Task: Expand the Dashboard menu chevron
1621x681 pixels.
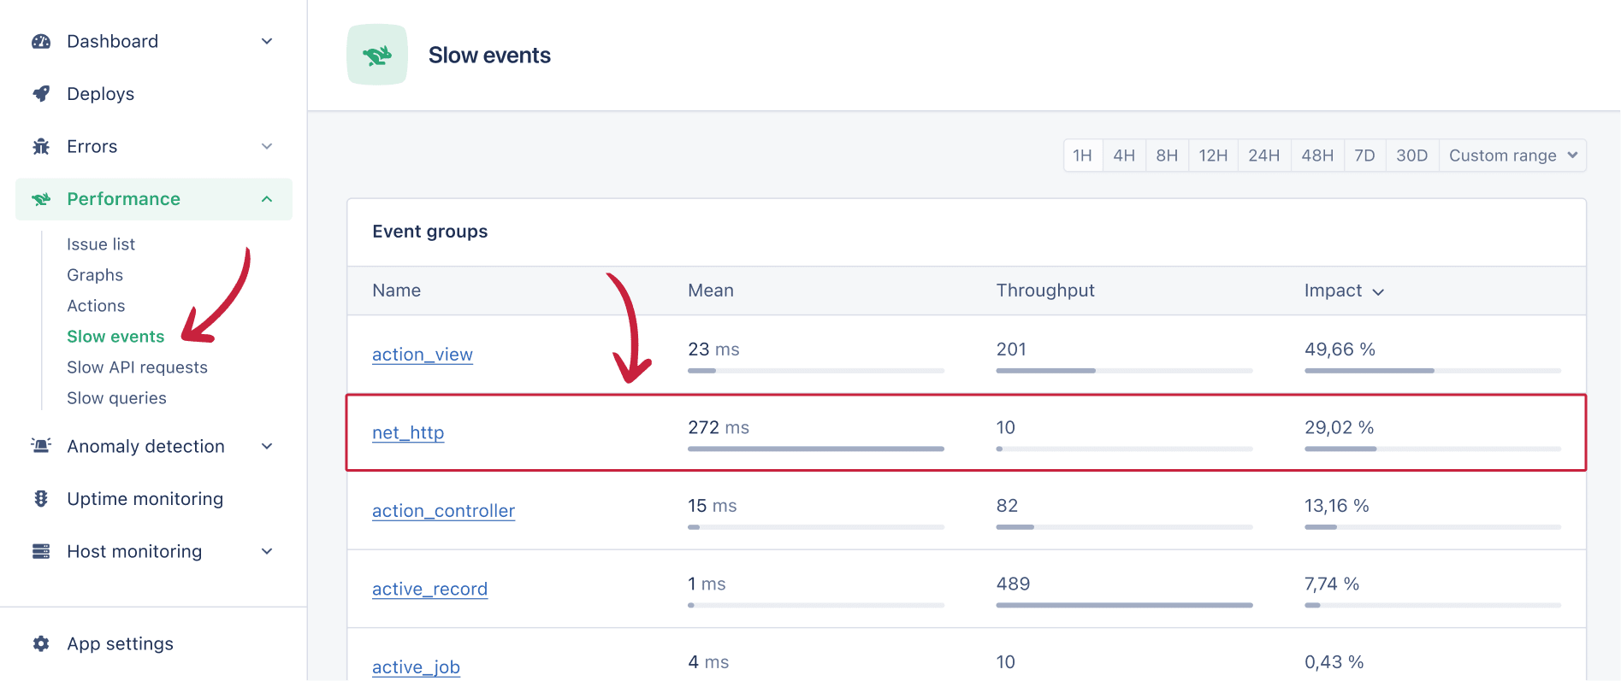Action: 267,42
